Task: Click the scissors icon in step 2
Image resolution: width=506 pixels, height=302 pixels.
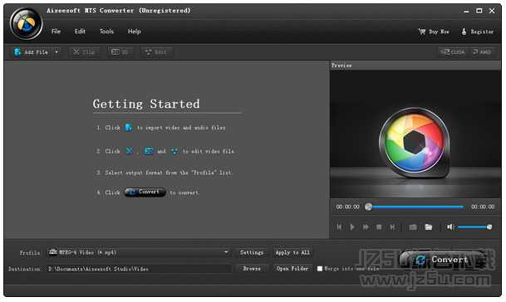Action: click(129, 151)
